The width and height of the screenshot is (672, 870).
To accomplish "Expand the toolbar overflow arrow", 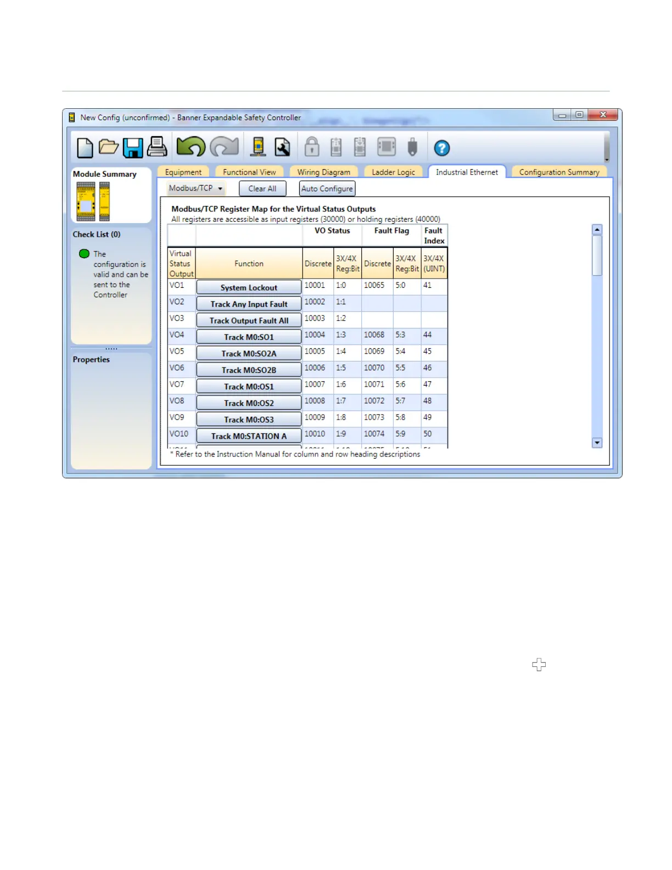I will (x=607, y=160).
